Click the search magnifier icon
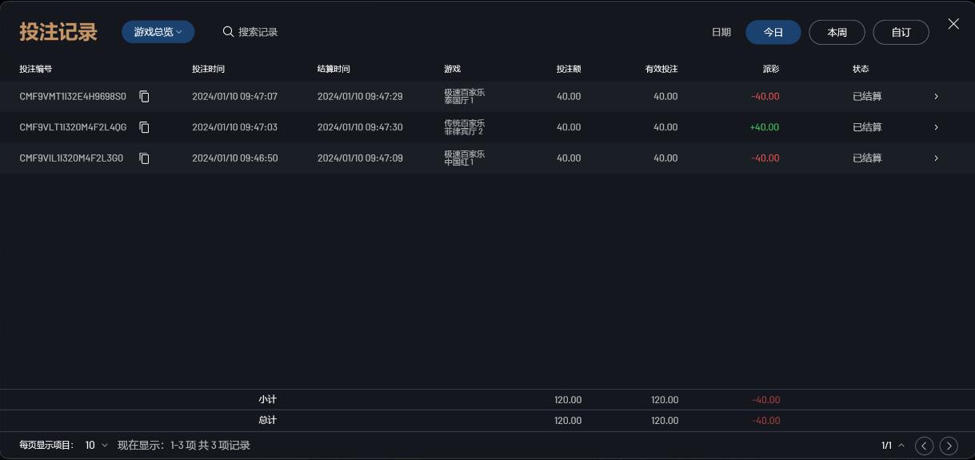This screenshot has height=460, width=975. click(228, 32)
